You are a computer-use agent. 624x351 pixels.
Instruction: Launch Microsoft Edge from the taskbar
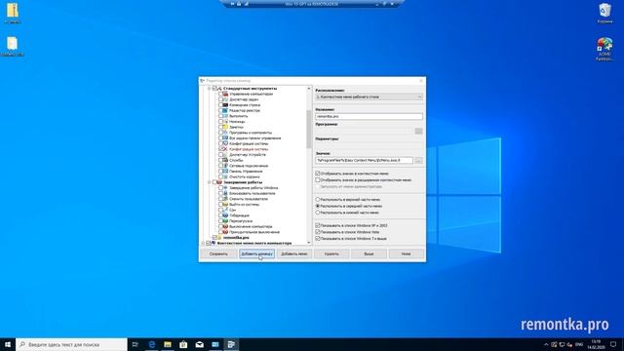click(x=152, y=344)
